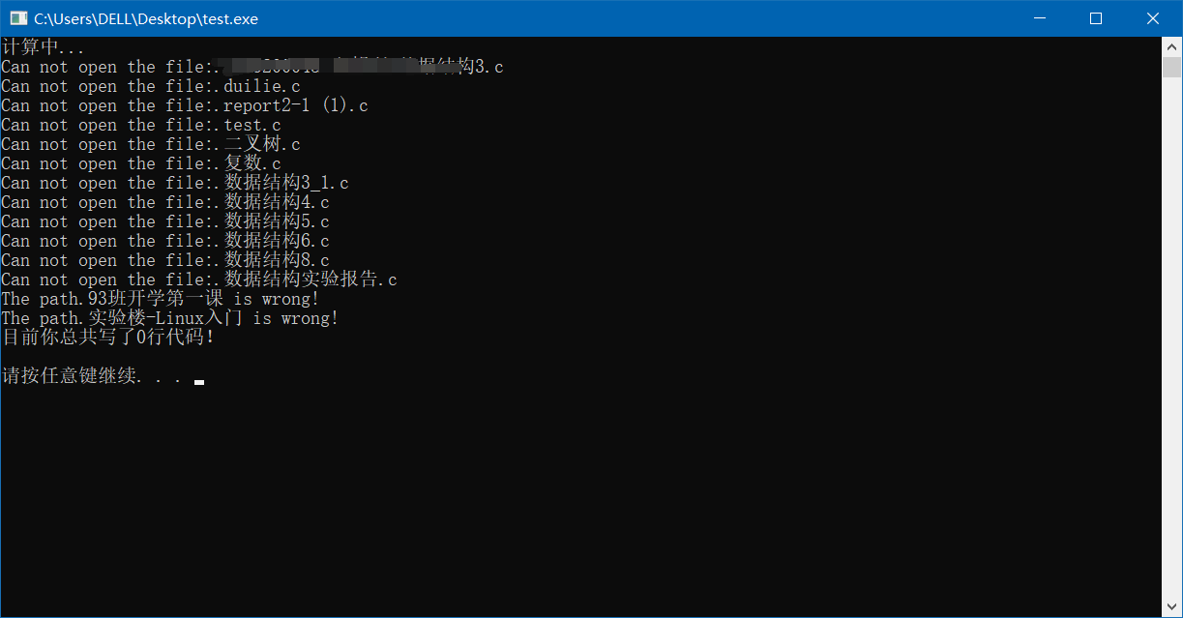The height and width of the screenshot is (618, 1183).
Task: Click the title bar path text
Action: pyautogui.click(x=146, y=18)
